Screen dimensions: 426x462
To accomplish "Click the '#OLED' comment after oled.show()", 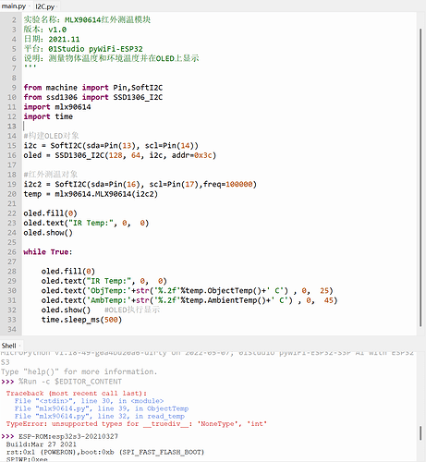I will coord(132,310).
